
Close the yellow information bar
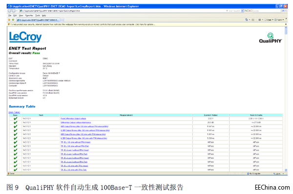(286, 24)
